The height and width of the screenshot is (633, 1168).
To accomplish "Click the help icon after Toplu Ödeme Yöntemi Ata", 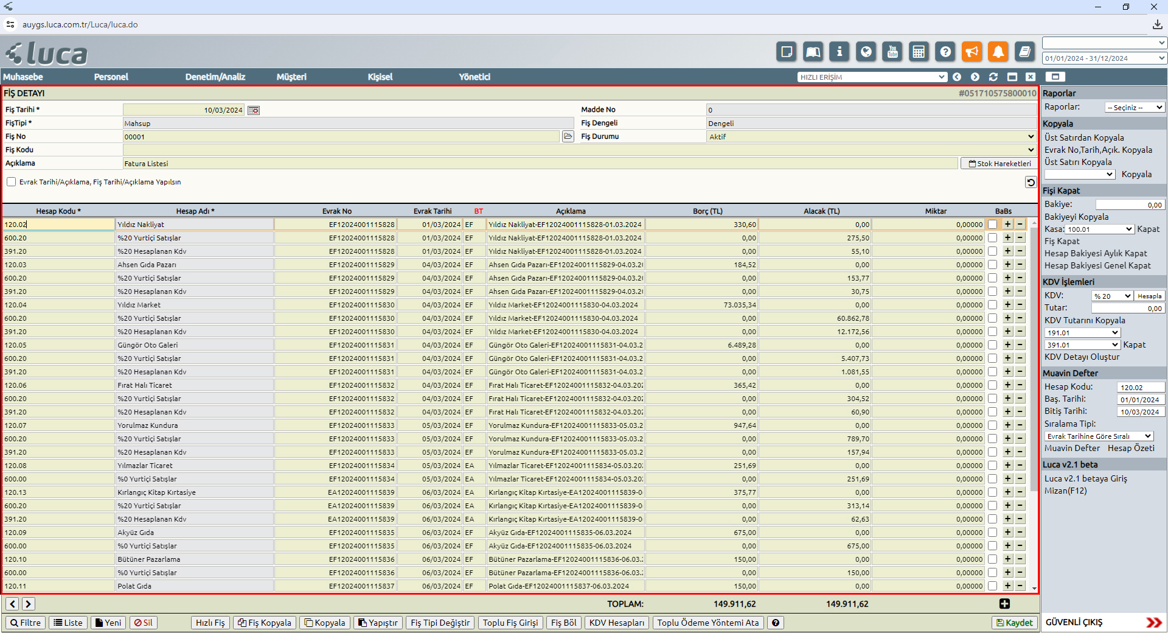I will 775,623.
